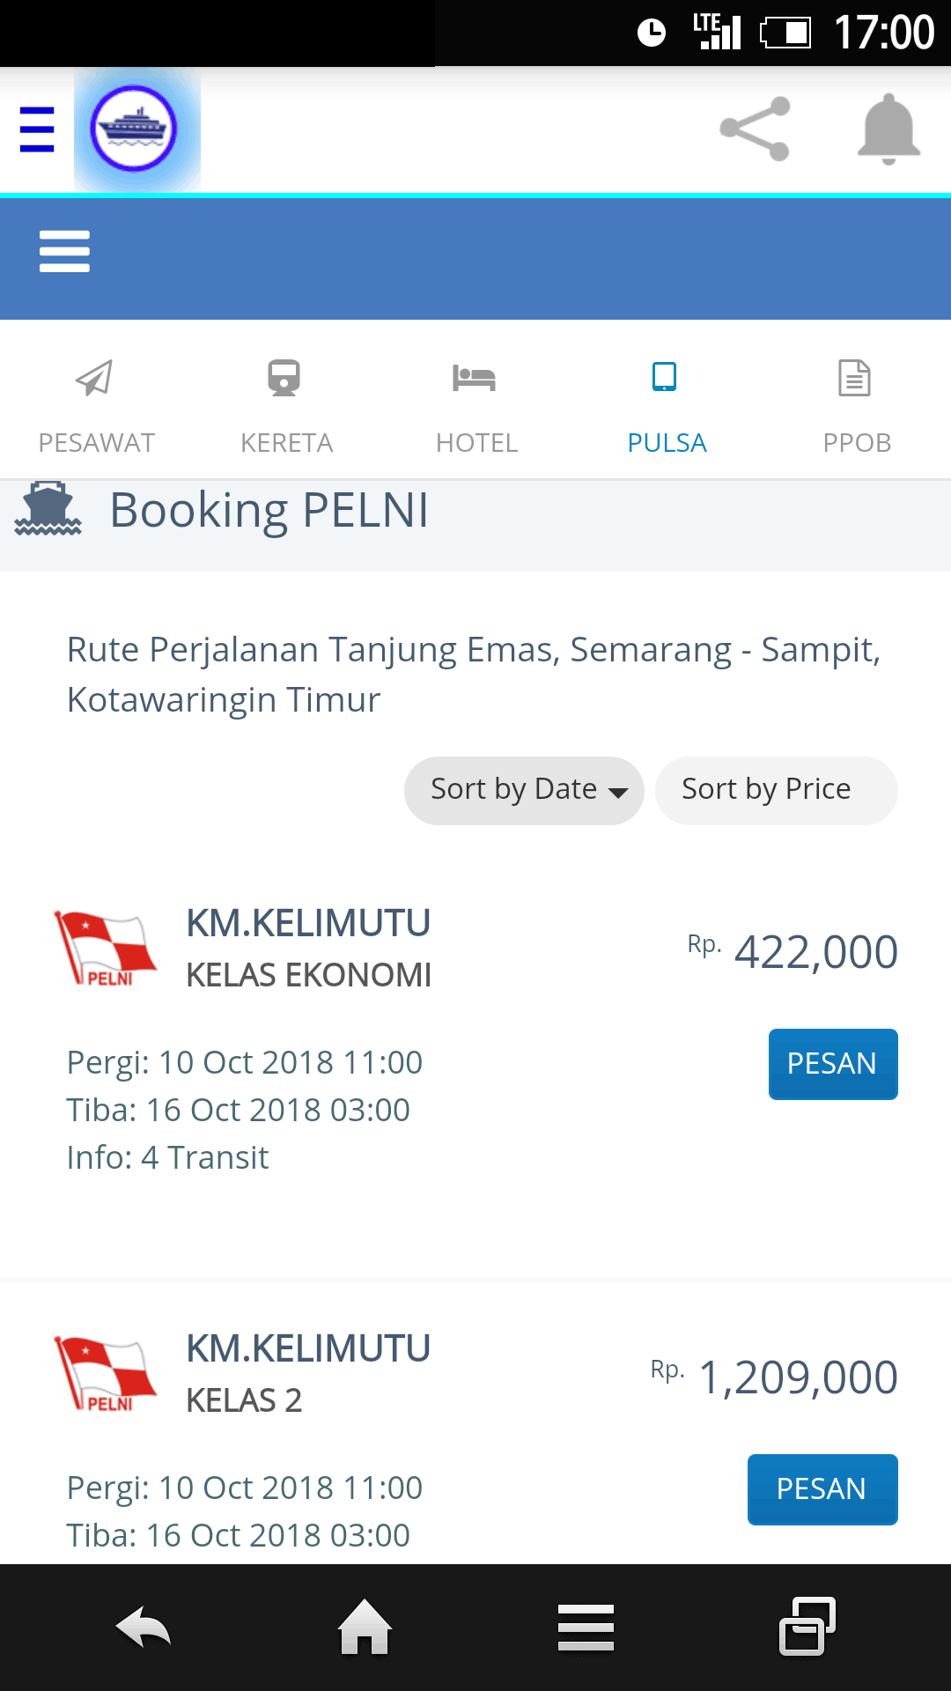Tap the share icon
The height and width of the screenshot is (1691, 951).
755,129
